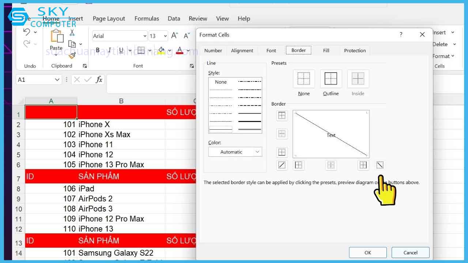Click the Cancel button

[x=410, y=252]
